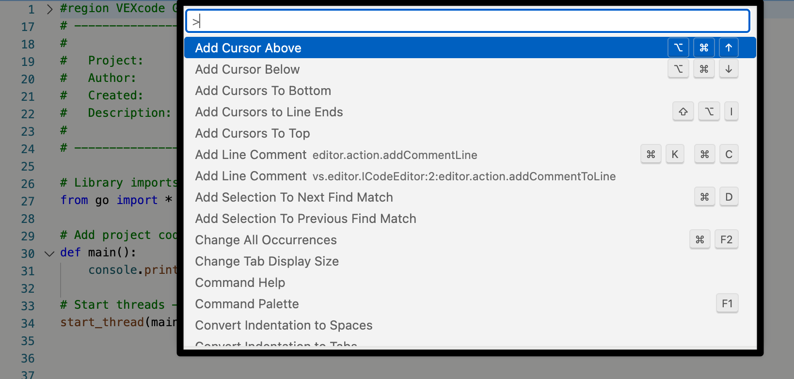Image resolution: width=794 pixels, height=379 pixels.
Task: Choose Change Tab Display Size
Action: point(267,261)
